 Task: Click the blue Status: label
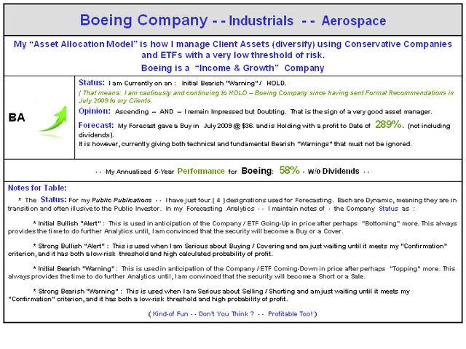pos(91,83)
